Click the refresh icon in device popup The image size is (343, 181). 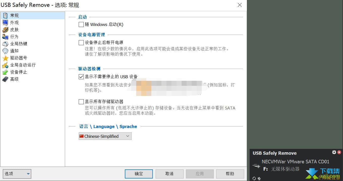(x=254, y=178)
